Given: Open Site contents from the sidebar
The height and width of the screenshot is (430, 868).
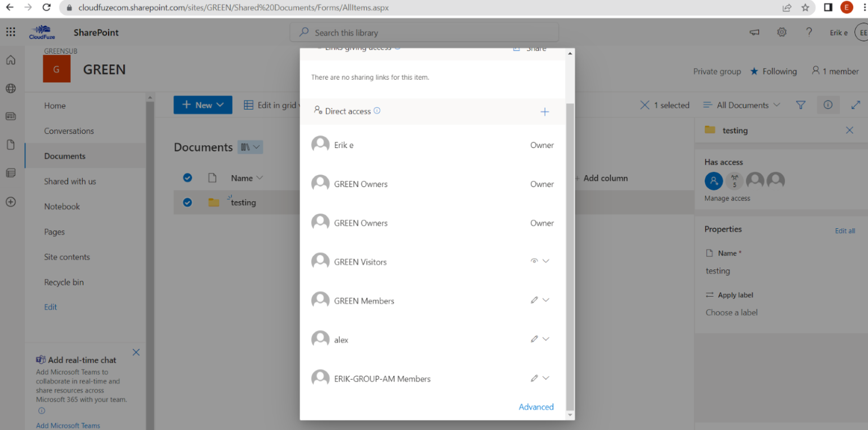Looking at the screenshot, I should point(67,257).
